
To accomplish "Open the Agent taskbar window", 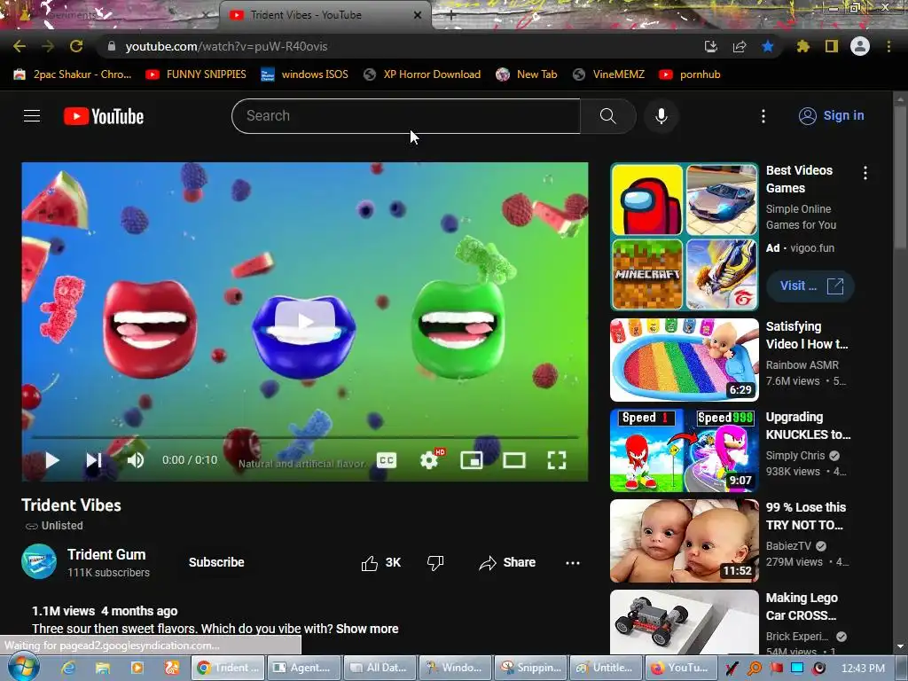I will coord(303,668).
